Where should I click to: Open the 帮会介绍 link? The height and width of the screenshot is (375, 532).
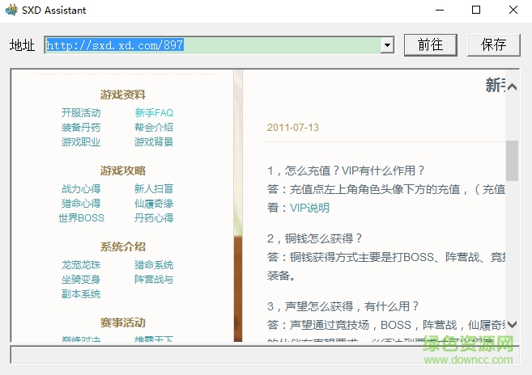point(154,128)
